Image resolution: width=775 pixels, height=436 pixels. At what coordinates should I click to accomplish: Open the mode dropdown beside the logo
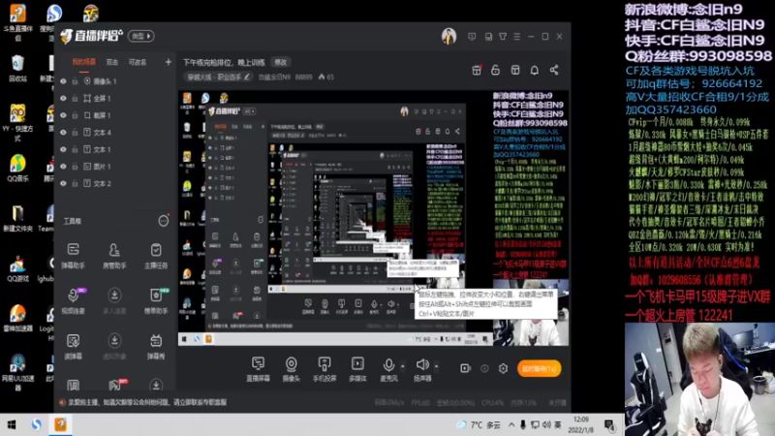[141, 36]
